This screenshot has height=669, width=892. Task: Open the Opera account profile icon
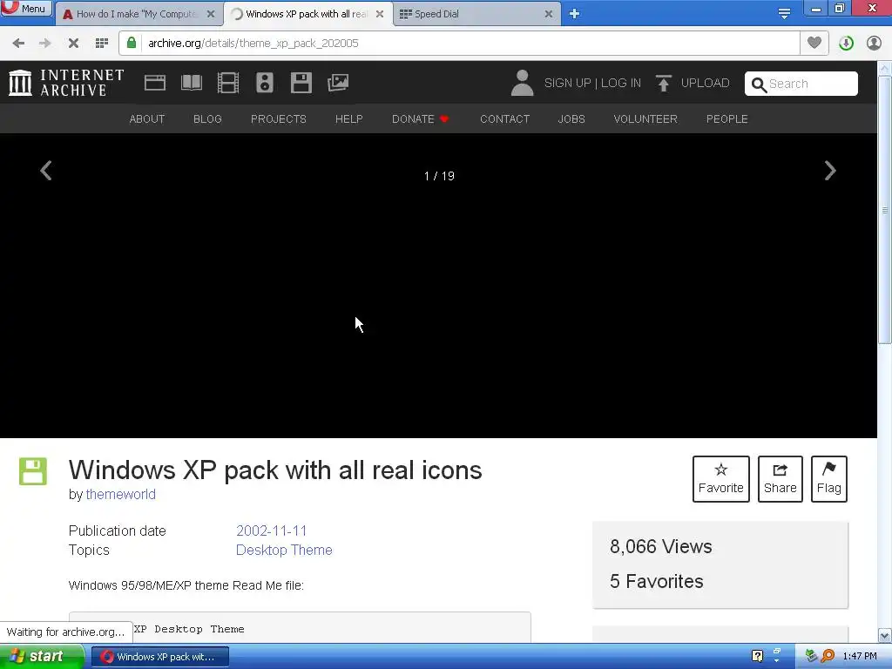(x=874, y=44)
